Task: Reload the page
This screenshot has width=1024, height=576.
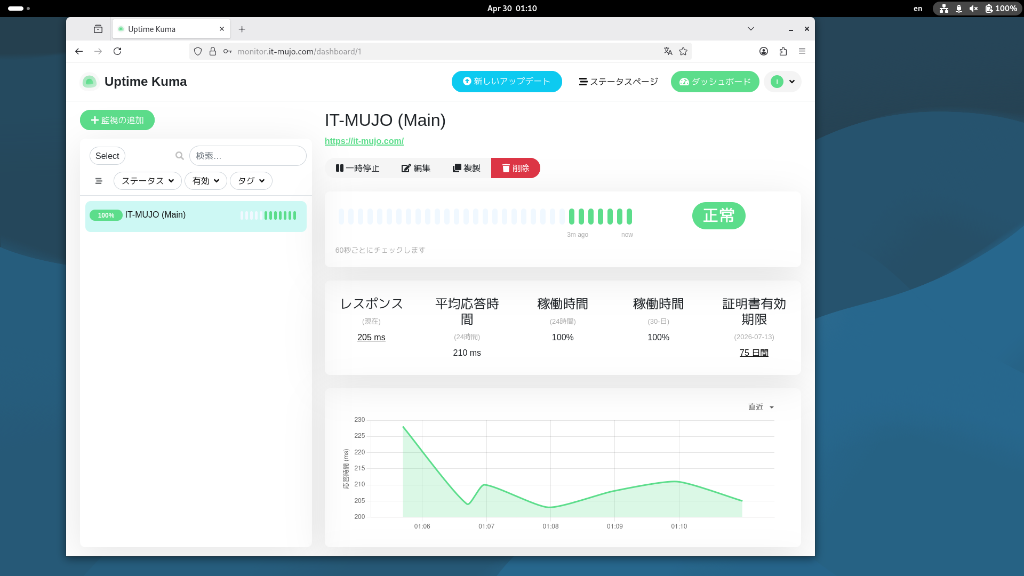Action: [117, 51]
